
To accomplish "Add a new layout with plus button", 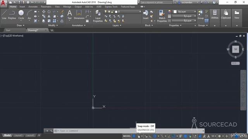I will click(x=39, y=136).
